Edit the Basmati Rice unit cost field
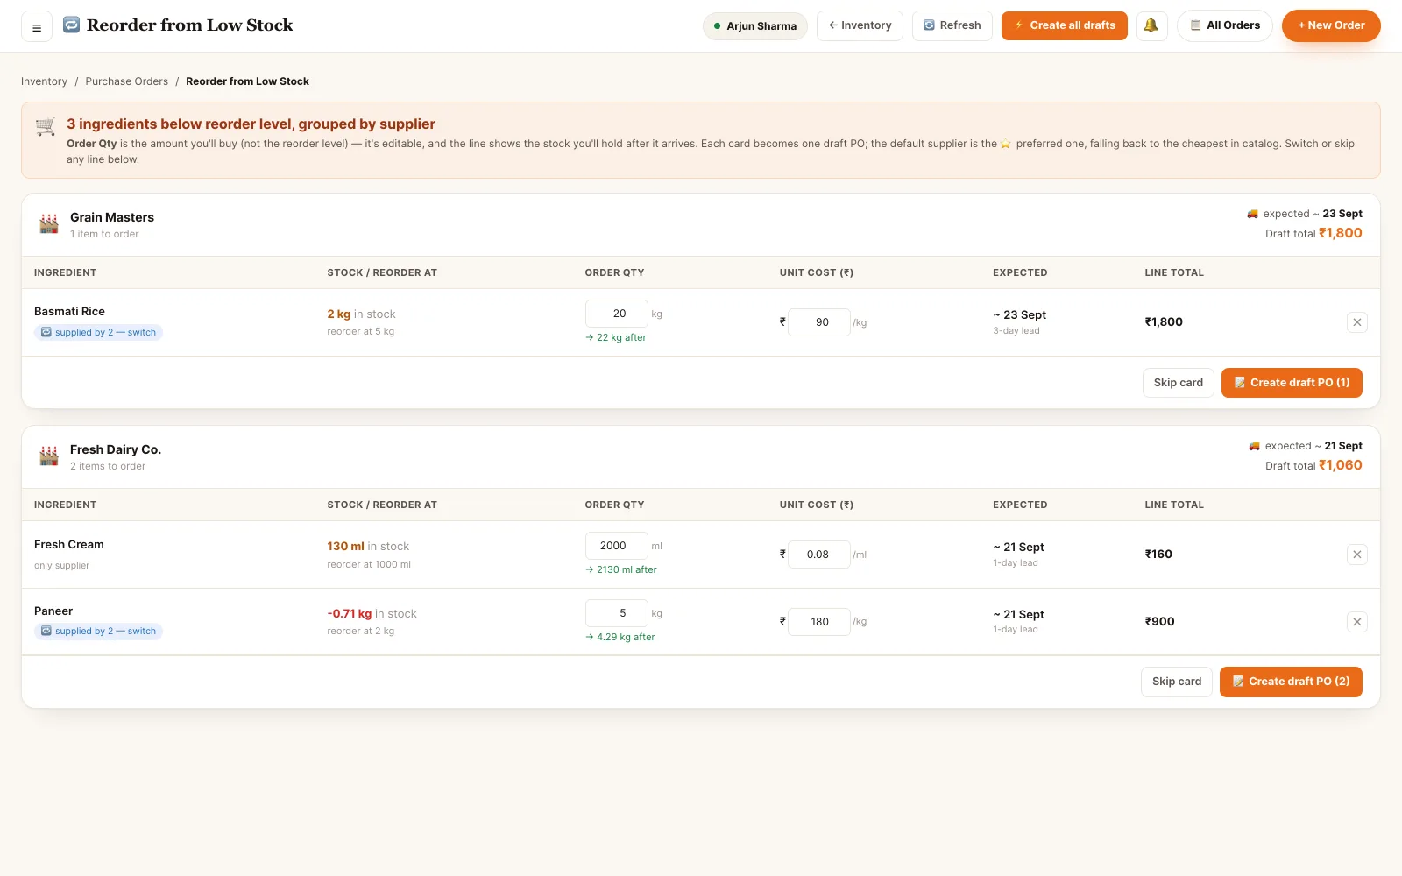This screenshot has width=1402, height=876. 819,322
